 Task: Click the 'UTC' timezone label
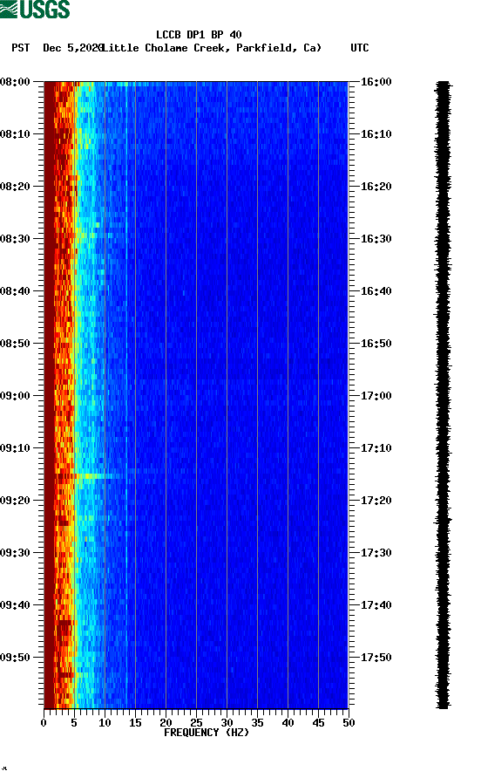360,48
